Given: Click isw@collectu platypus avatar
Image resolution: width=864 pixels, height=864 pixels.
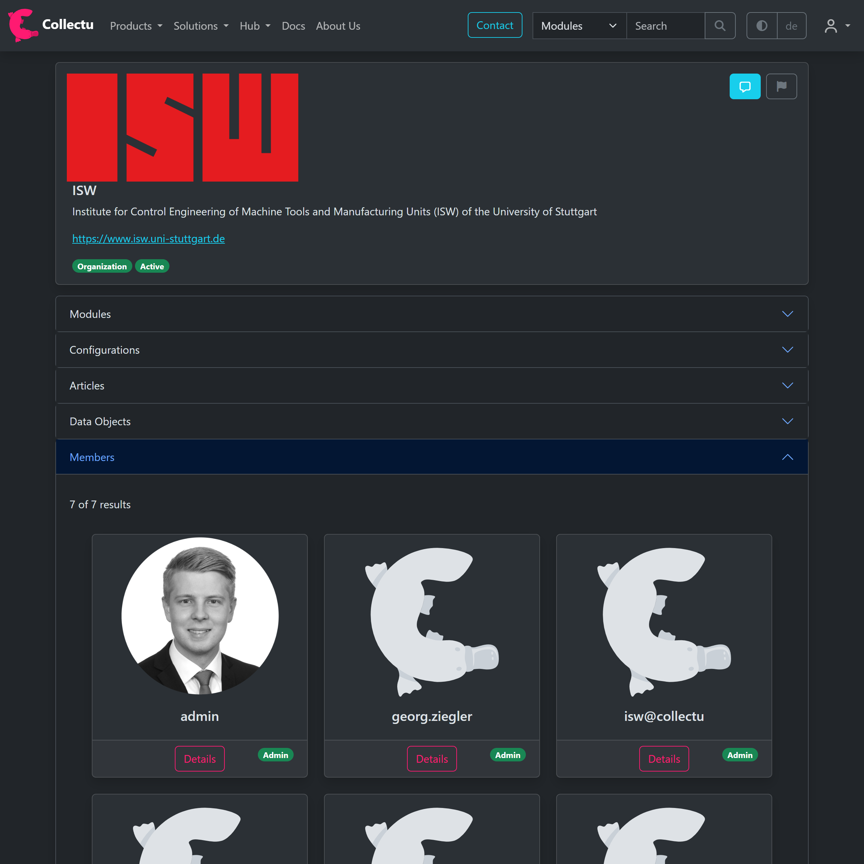Looking at the screenshot, I should 664,622.
